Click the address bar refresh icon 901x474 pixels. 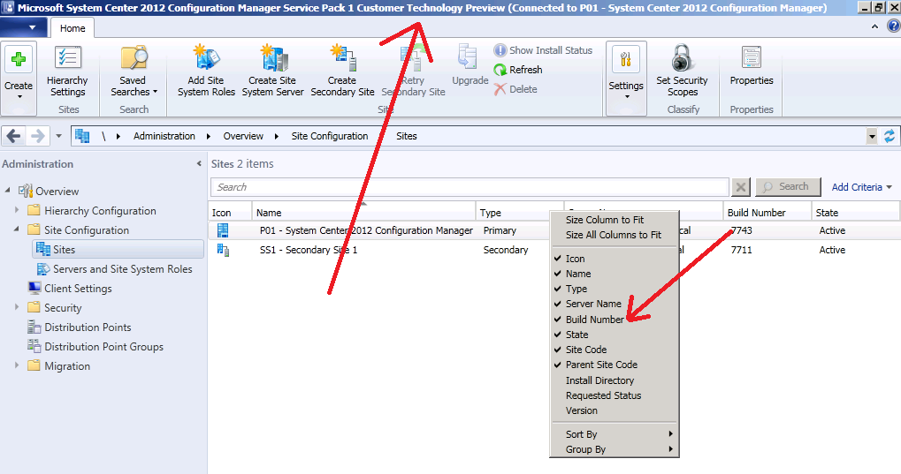pyautogui.click(x=890, y=136)
